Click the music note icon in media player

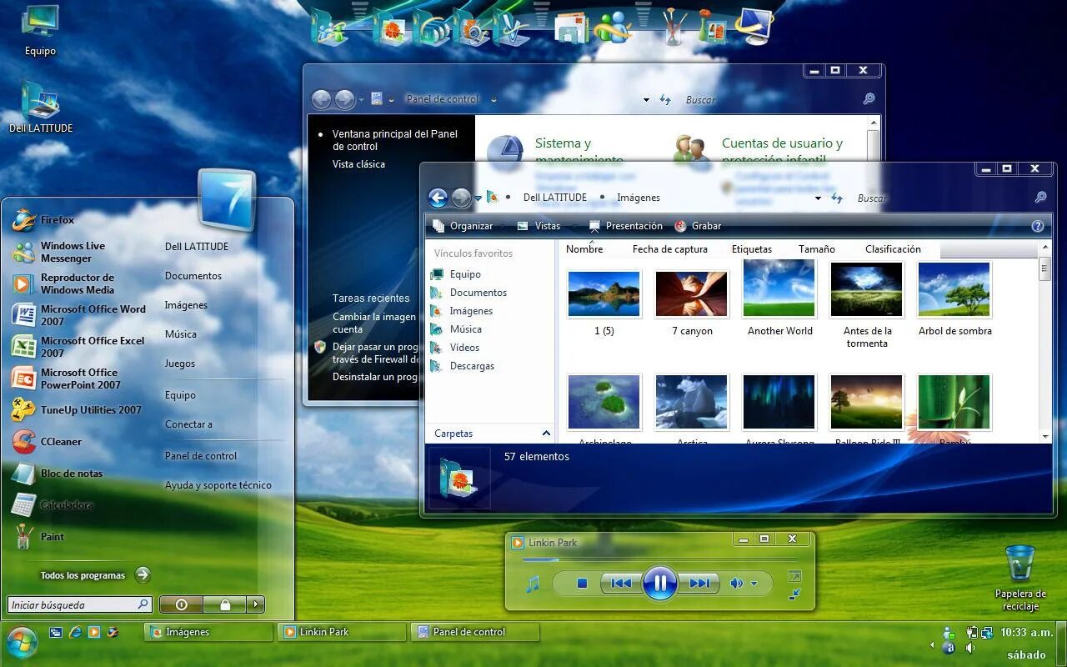533,584
